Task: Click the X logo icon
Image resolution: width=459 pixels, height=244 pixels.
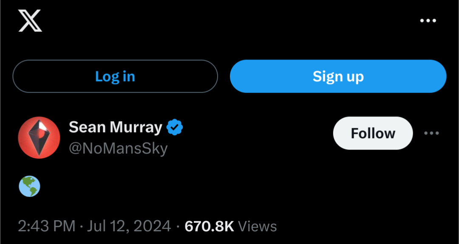Action: point(30,21)
